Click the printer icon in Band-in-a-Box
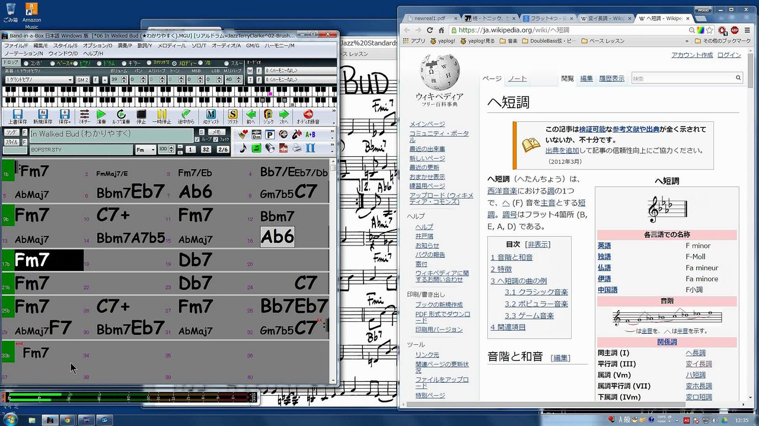This screenshot has width=759, height=426. 296,148
